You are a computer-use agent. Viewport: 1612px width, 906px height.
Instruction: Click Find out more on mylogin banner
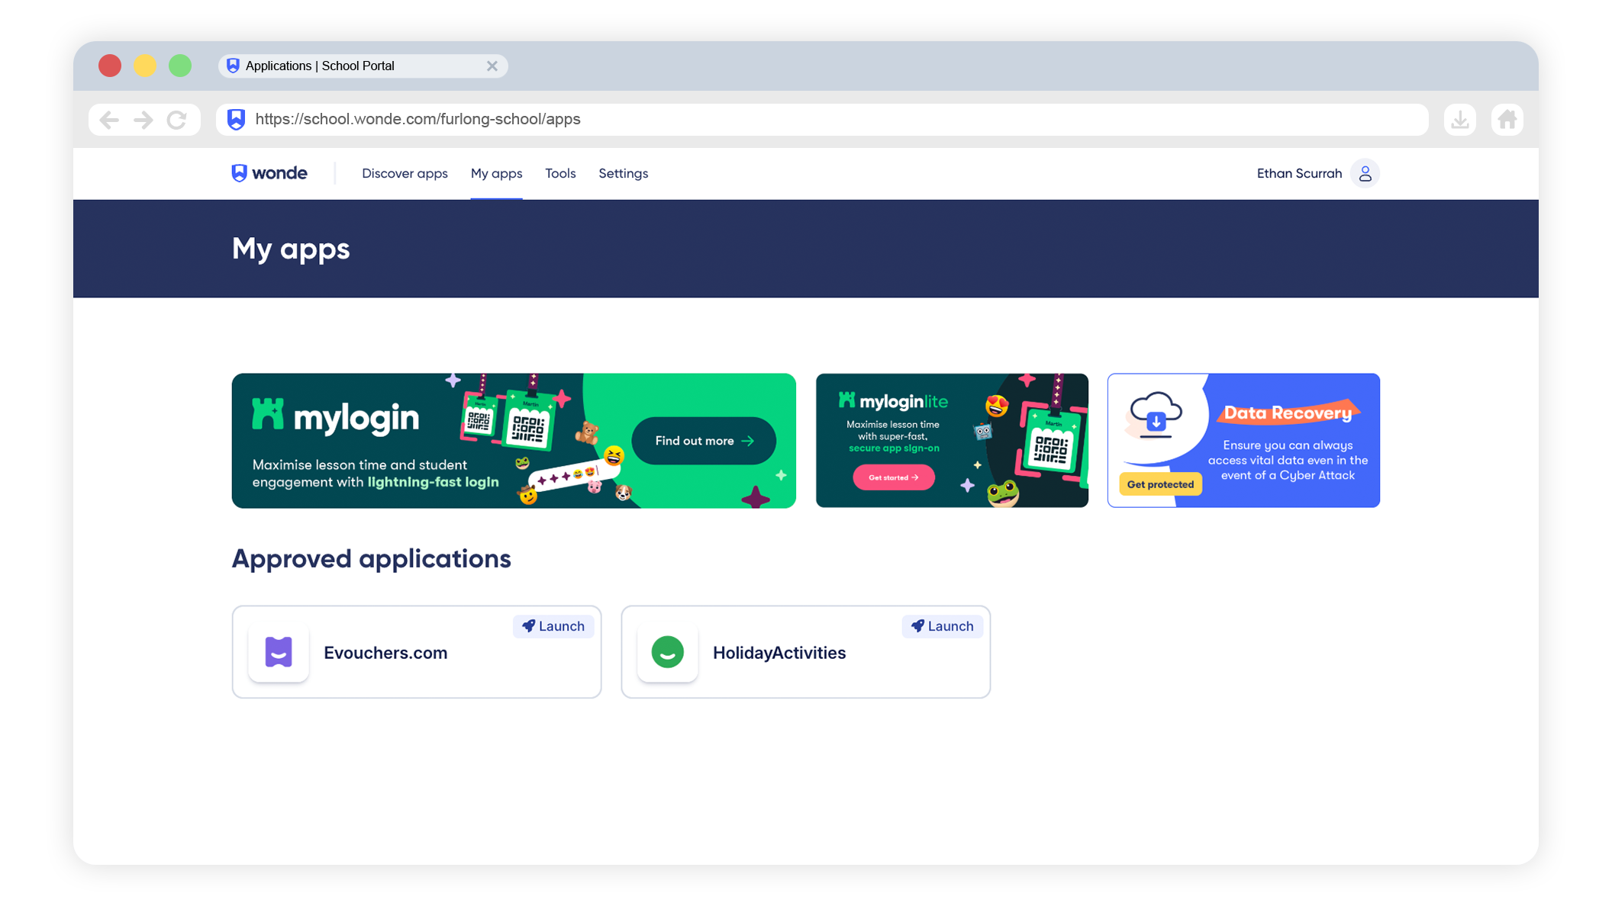coord(704,441)
